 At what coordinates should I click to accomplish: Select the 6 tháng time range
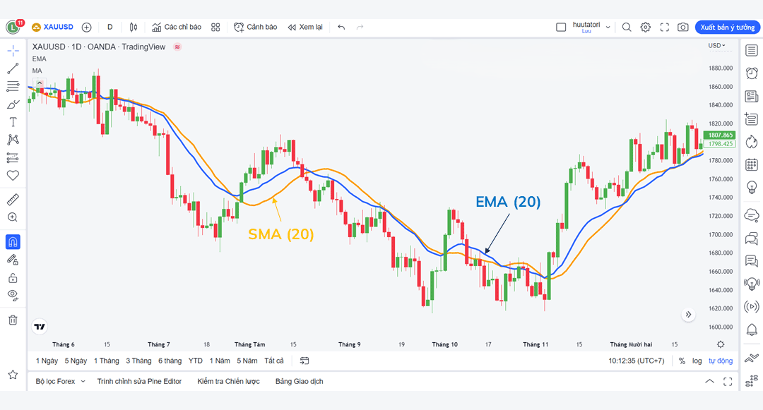[170, 361]
